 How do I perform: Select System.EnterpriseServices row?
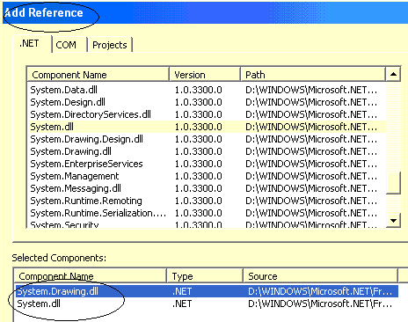(x=207, y=164)
